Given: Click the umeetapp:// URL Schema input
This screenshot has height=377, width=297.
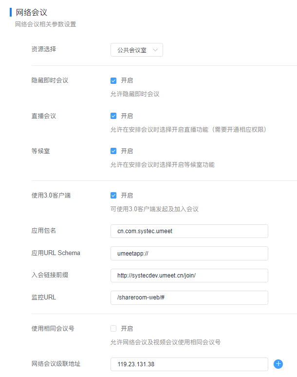Looking at the screenshot, I should coord(189,253).
